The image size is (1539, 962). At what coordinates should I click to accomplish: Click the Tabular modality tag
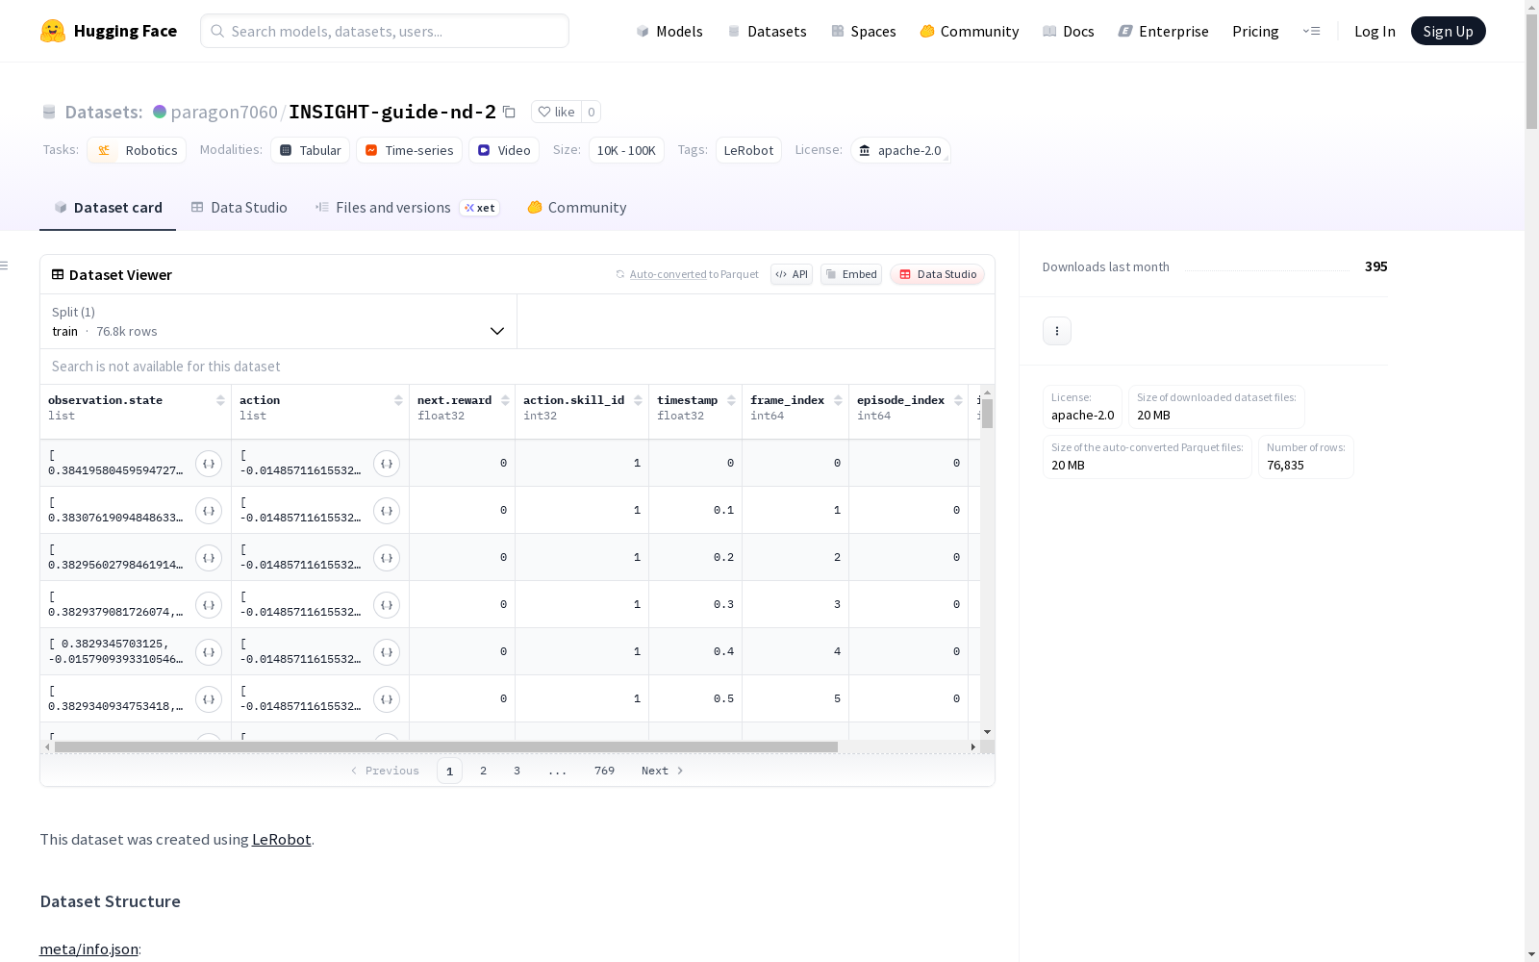[x=310, y=150]
